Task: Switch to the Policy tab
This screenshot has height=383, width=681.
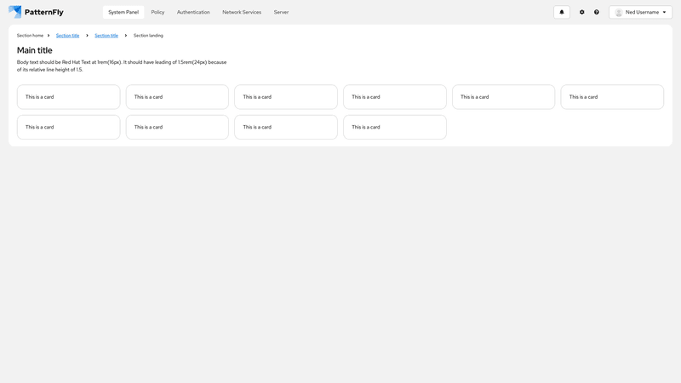Action: 157,12
